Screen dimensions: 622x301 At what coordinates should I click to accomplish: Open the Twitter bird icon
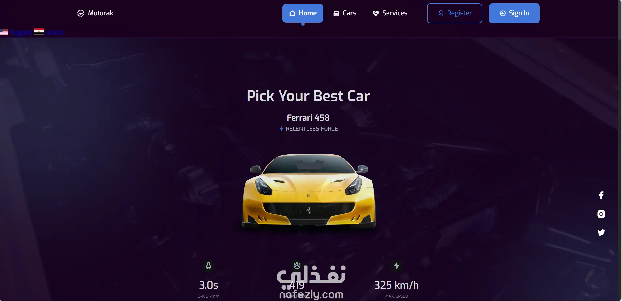point(601,233)
